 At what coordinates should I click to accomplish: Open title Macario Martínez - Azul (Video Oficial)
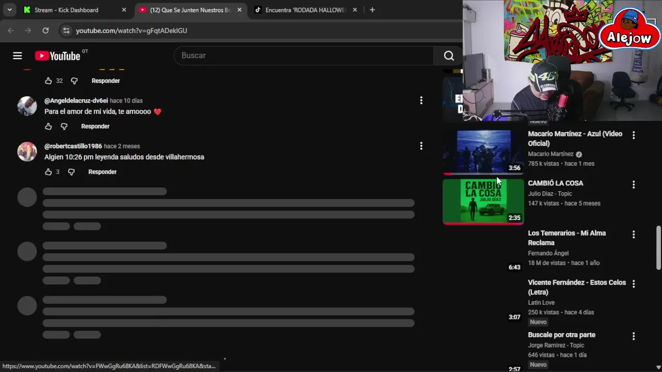click(575, 138)
